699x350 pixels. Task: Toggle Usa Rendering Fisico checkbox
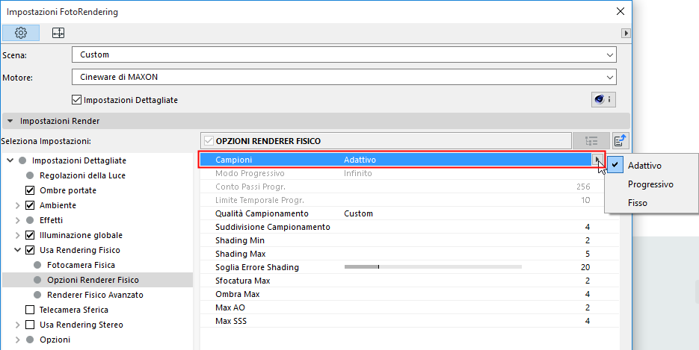click(x=30, y=250)
